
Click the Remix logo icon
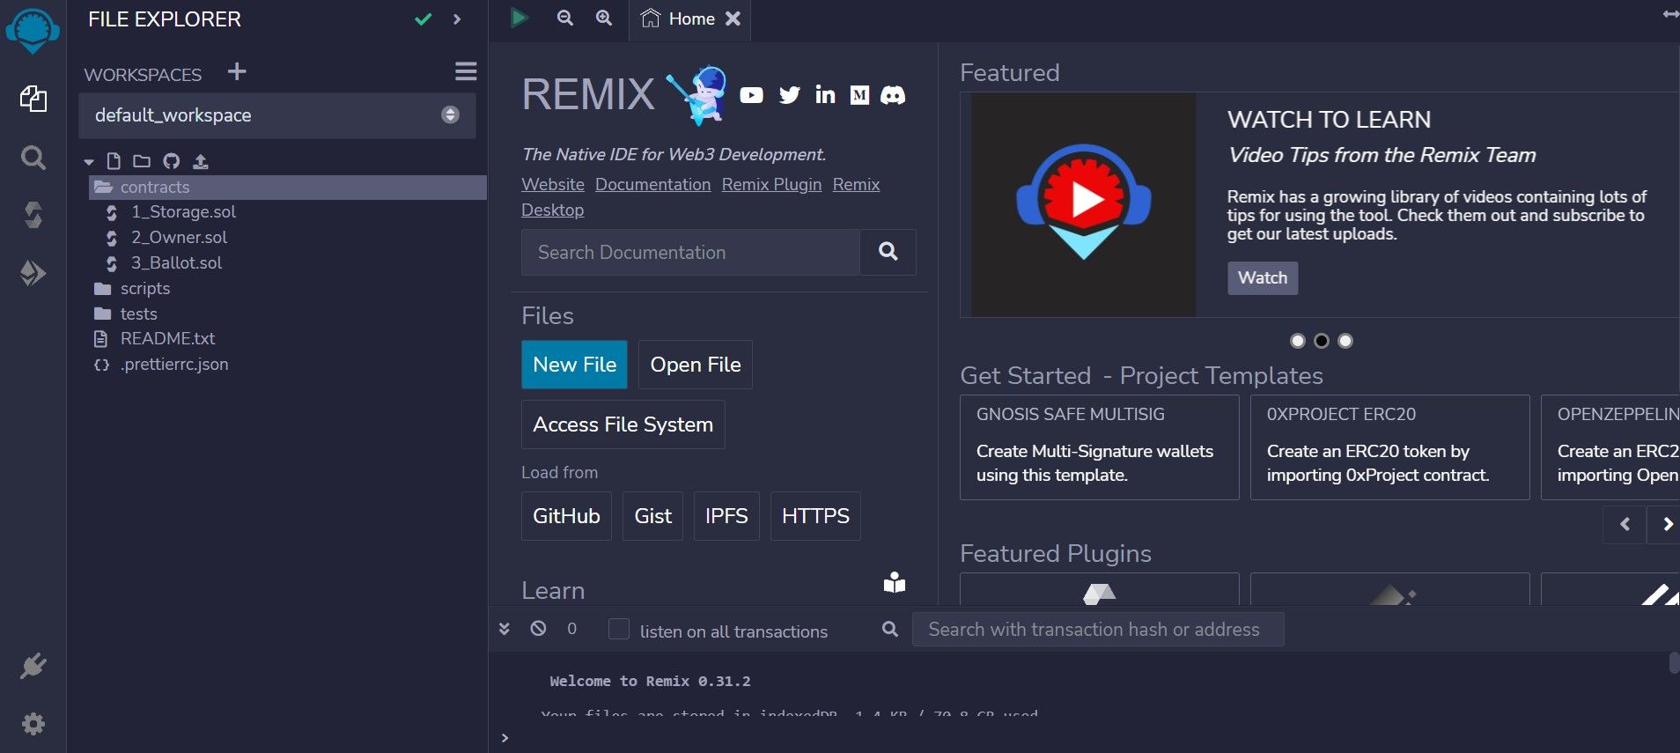[33, 31]
